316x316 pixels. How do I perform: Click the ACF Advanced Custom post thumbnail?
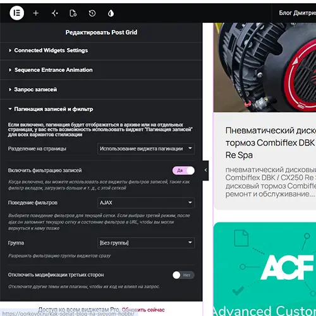click(x=265, y=269)
